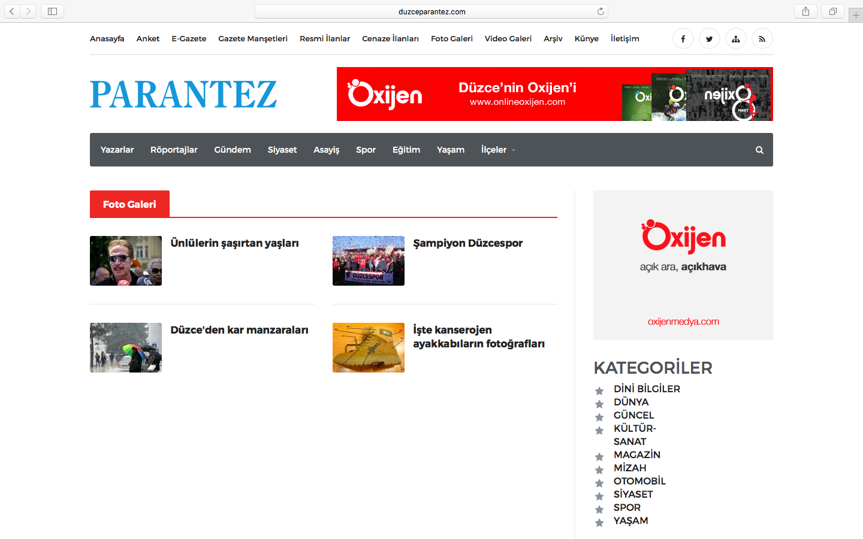863x539 pixels.
Task: Open GÜNCEL category link
Action: pyautogui.click(x=633, y=415)
